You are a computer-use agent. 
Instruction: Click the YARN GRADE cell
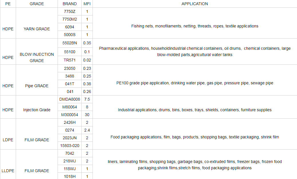click(37, 29)
